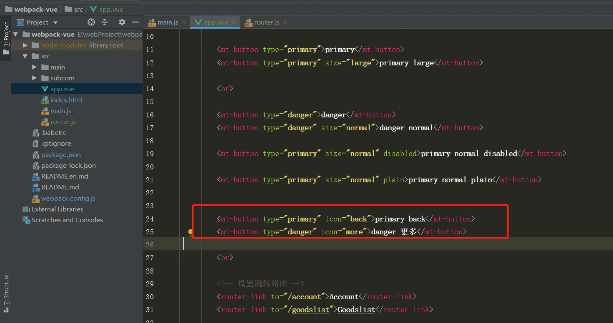Viewport: 613px width, 323px height.
Task: Click line number 19 in gutter
Action: 150,154
